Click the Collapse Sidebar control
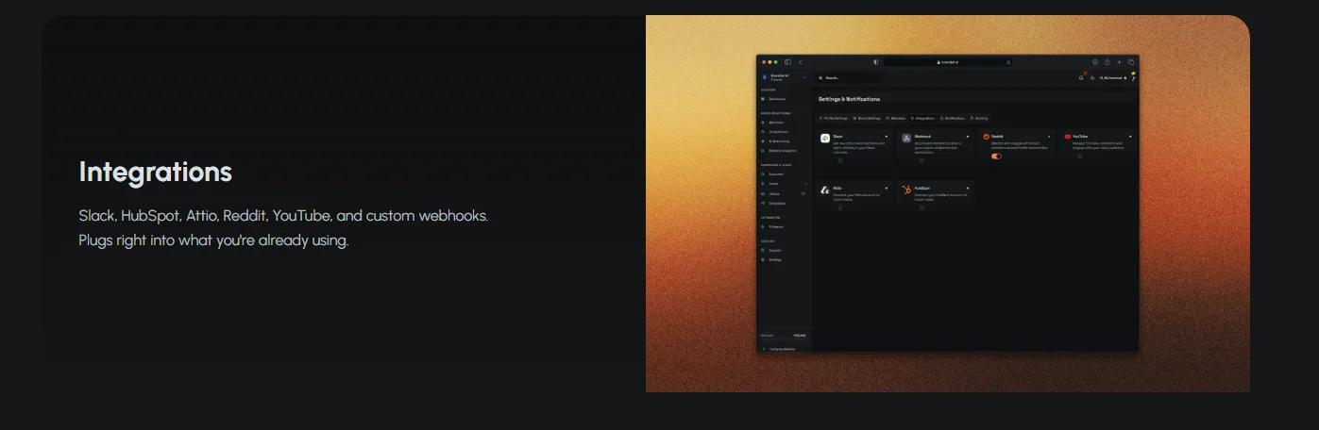Viewport: 1319px width, 430px height. coord(780,349)
